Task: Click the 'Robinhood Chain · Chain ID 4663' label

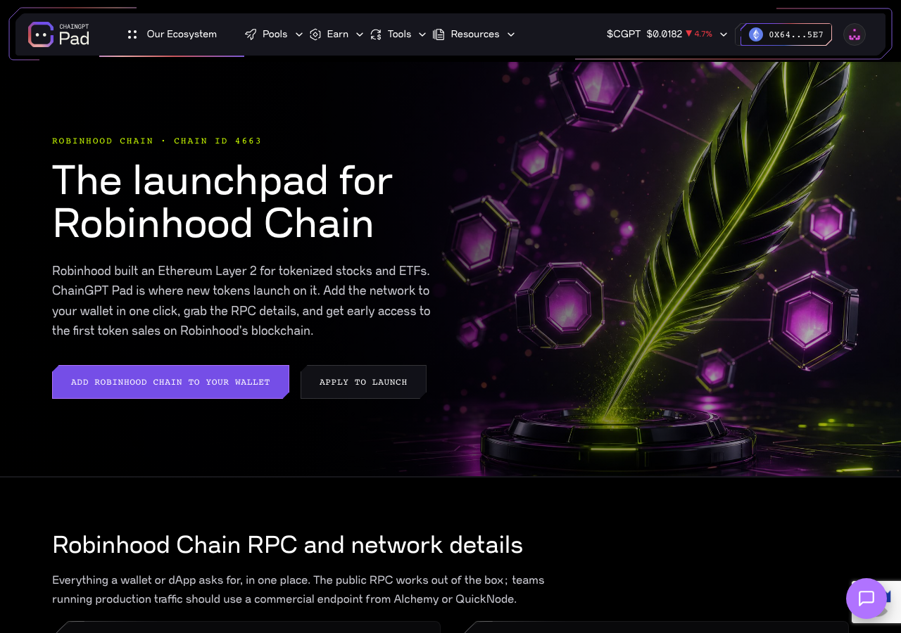Action: coord(157,141)
